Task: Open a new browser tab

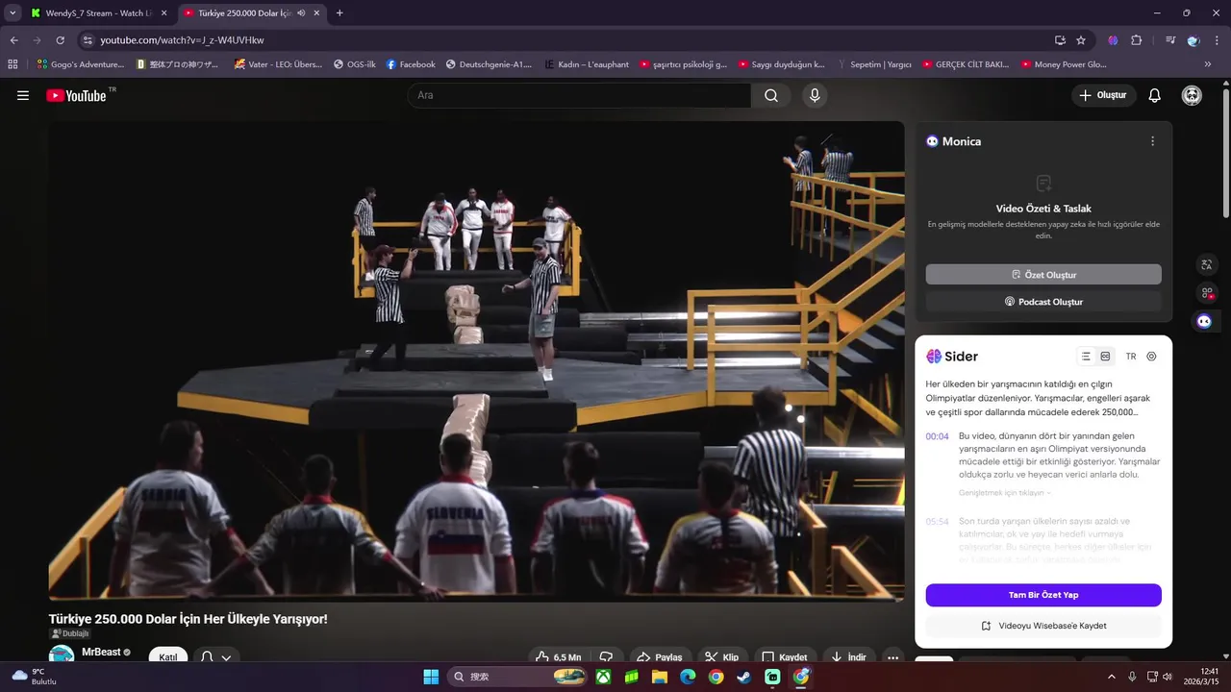Action: 339,13
